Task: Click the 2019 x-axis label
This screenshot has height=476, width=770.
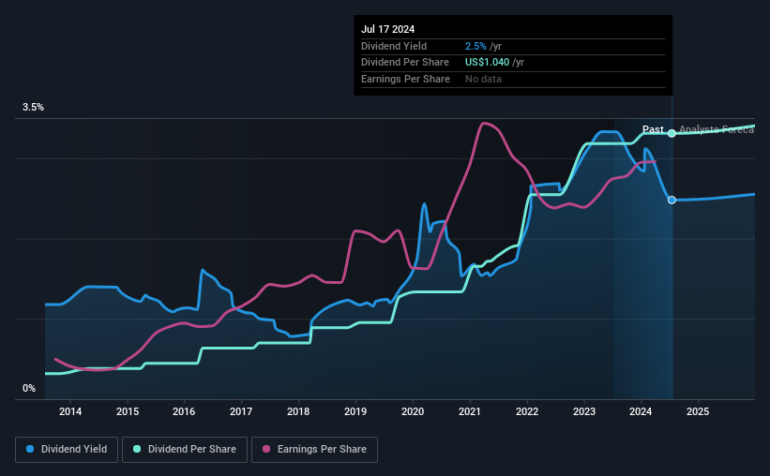Action: coord(355,411)
